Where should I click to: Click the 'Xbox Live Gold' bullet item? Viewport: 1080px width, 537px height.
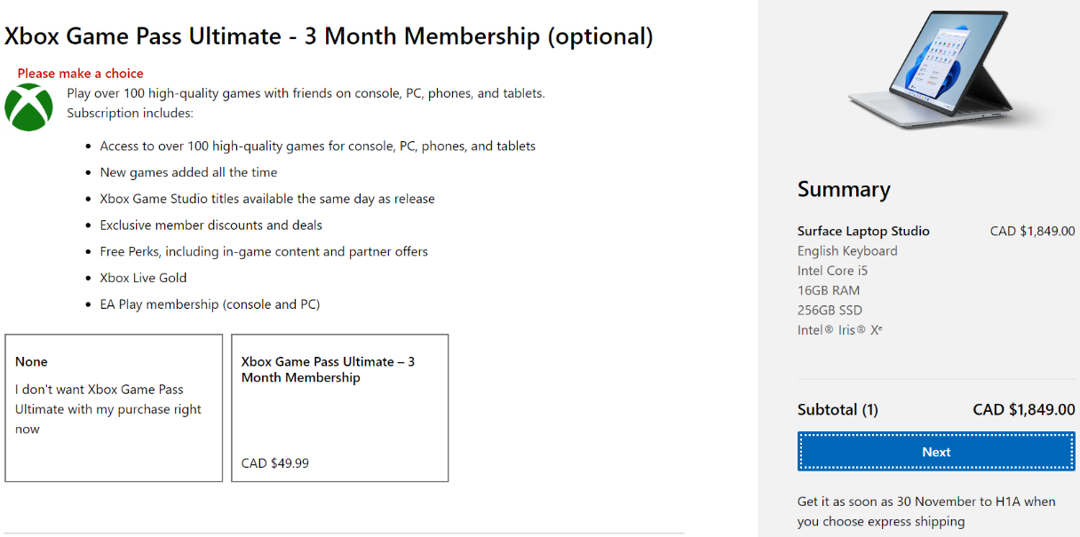point(143,278)
